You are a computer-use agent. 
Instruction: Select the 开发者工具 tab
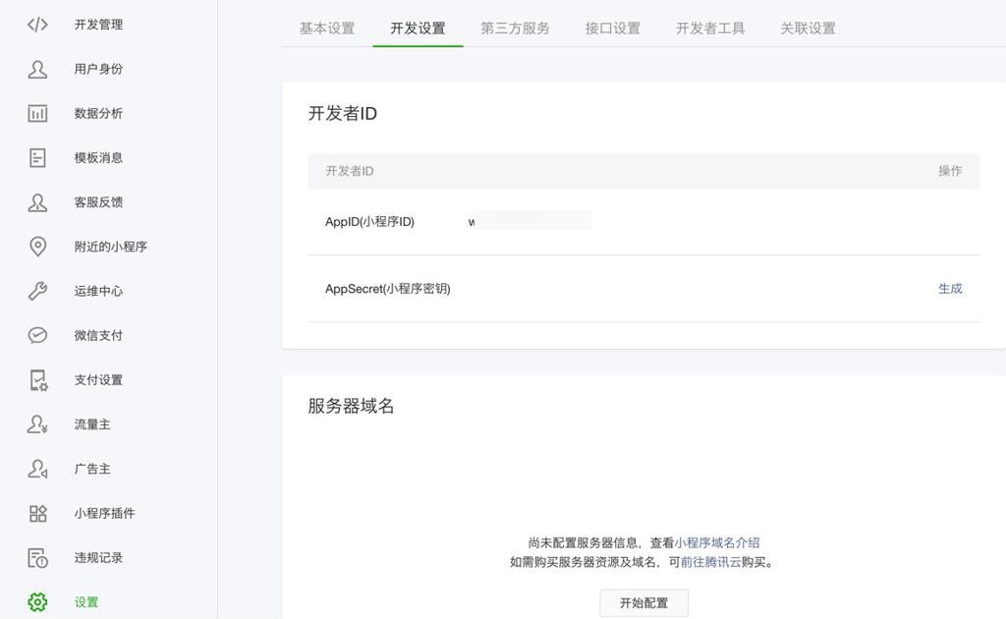(x=710, y=28)
